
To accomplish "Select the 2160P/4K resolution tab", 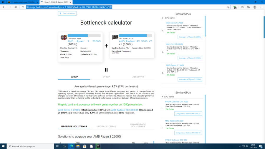I will 138,77.
